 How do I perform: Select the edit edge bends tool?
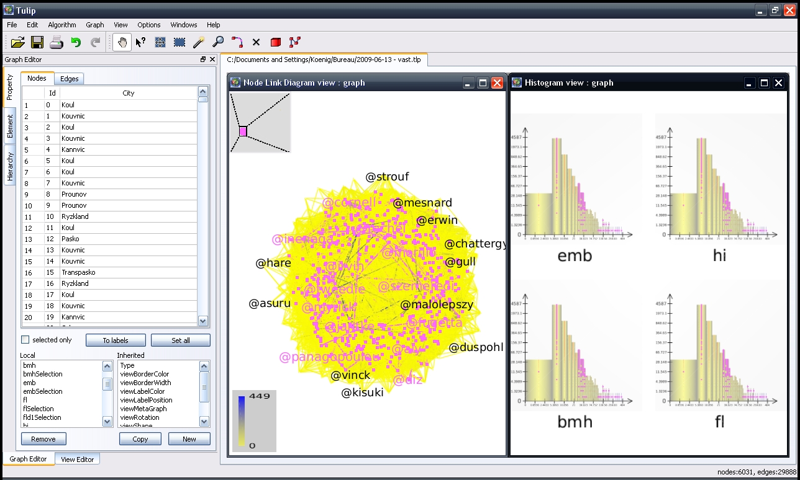click(x=237, y=42)
